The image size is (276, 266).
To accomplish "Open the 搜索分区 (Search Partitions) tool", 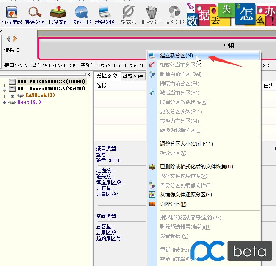I will click(x=36, y=14).
